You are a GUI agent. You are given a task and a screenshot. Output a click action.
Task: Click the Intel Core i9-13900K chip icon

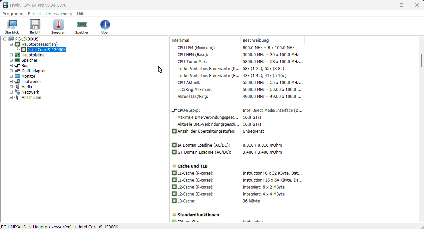tap(24, 49)
